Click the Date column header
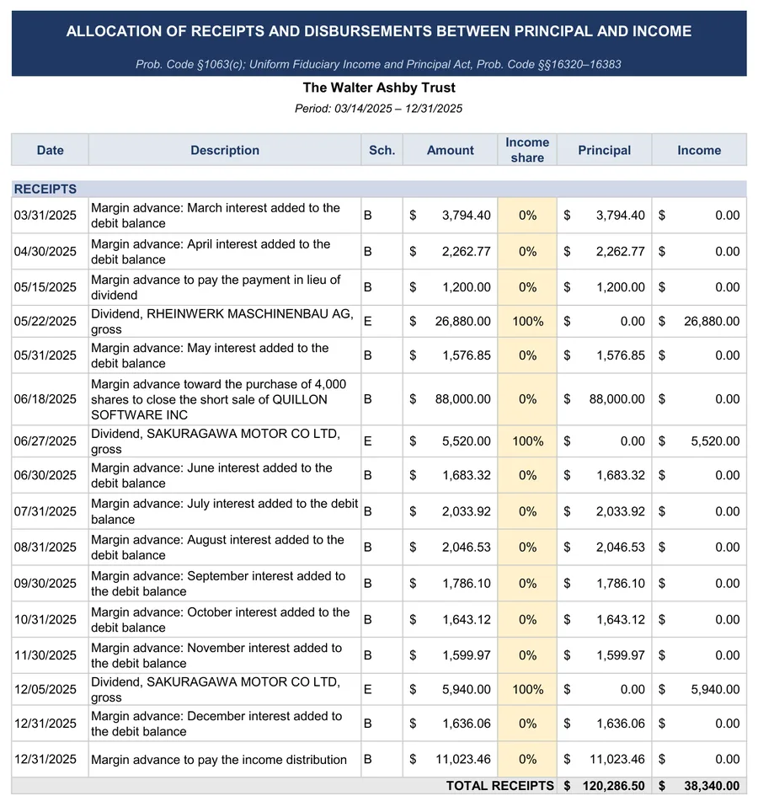 51,150
